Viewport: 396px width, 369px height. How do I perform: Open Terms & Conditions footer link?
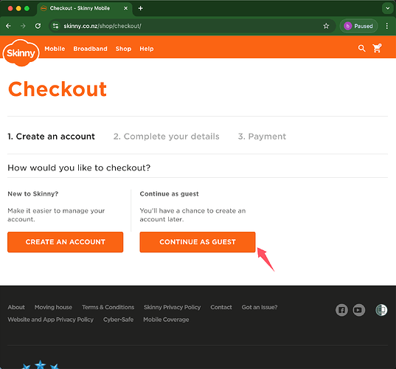tap(108, 307)
